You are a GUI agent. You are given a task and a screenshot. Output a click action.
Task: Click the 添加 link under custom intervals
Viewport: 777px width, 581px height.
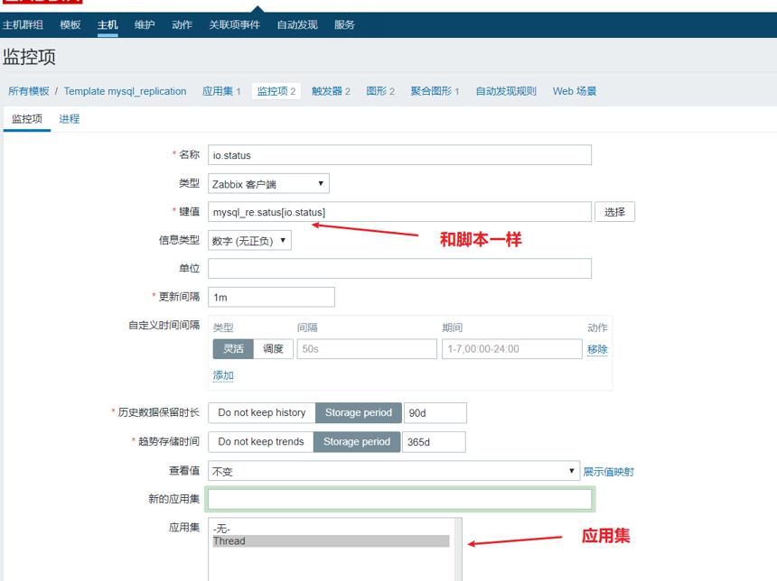(223, 375)
